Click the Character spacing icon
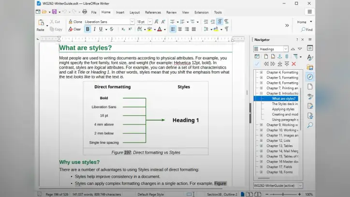This screenshot has width=350, height=197. pyautogui.click(x=140, y=29)
